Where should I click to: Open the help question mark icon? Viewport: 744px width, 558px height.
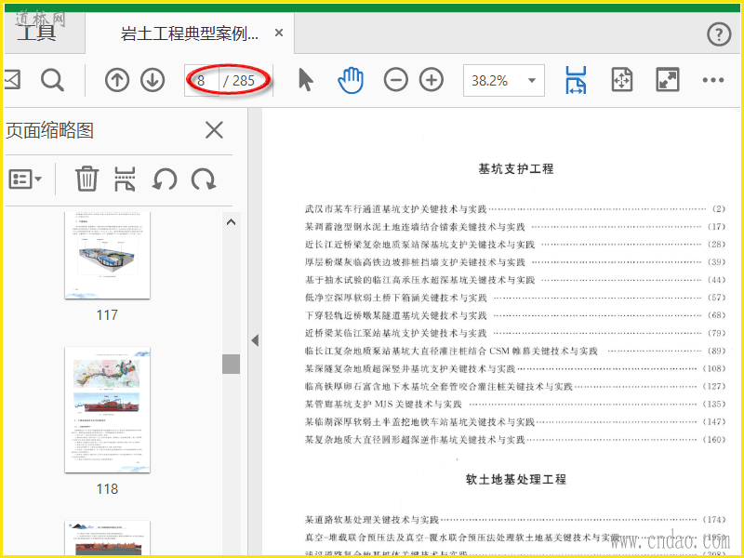tap(719, 34)
